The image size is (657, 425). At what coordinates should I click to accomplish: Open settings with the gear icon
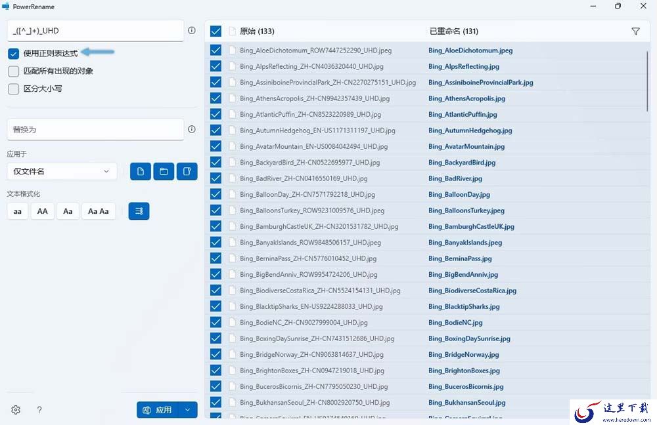(x=16, y=410)
